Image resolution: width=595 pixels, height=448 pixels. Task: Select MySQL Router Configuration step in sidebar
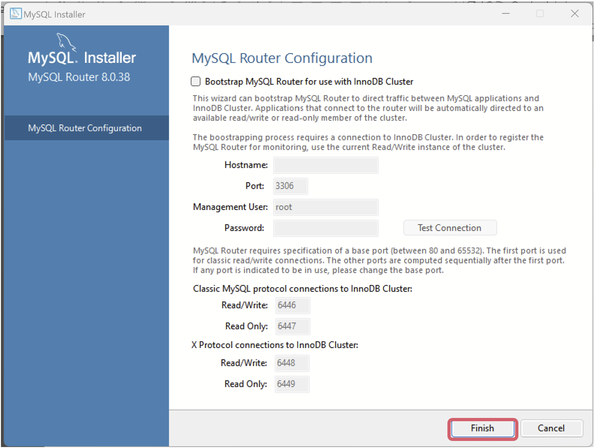pyautogui.click(x=86, y=128)
